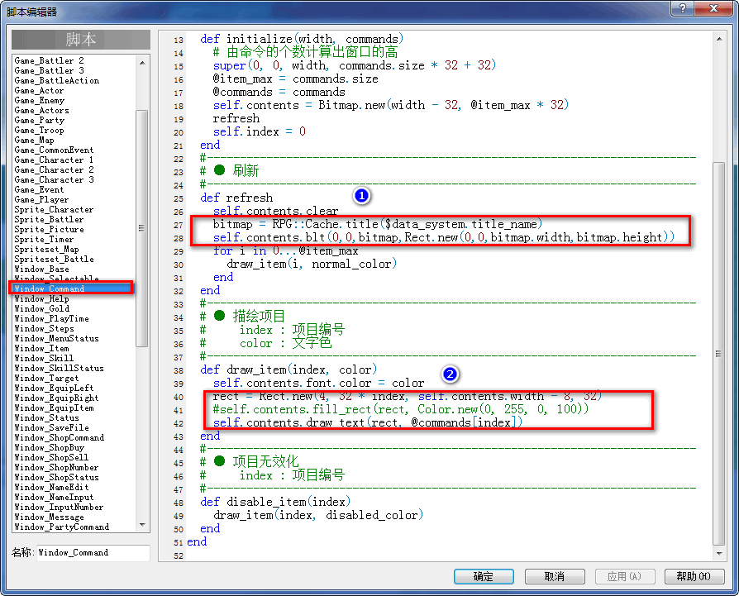Place cursor on 'def disable_item(index)' line

[x=275, y=502]
